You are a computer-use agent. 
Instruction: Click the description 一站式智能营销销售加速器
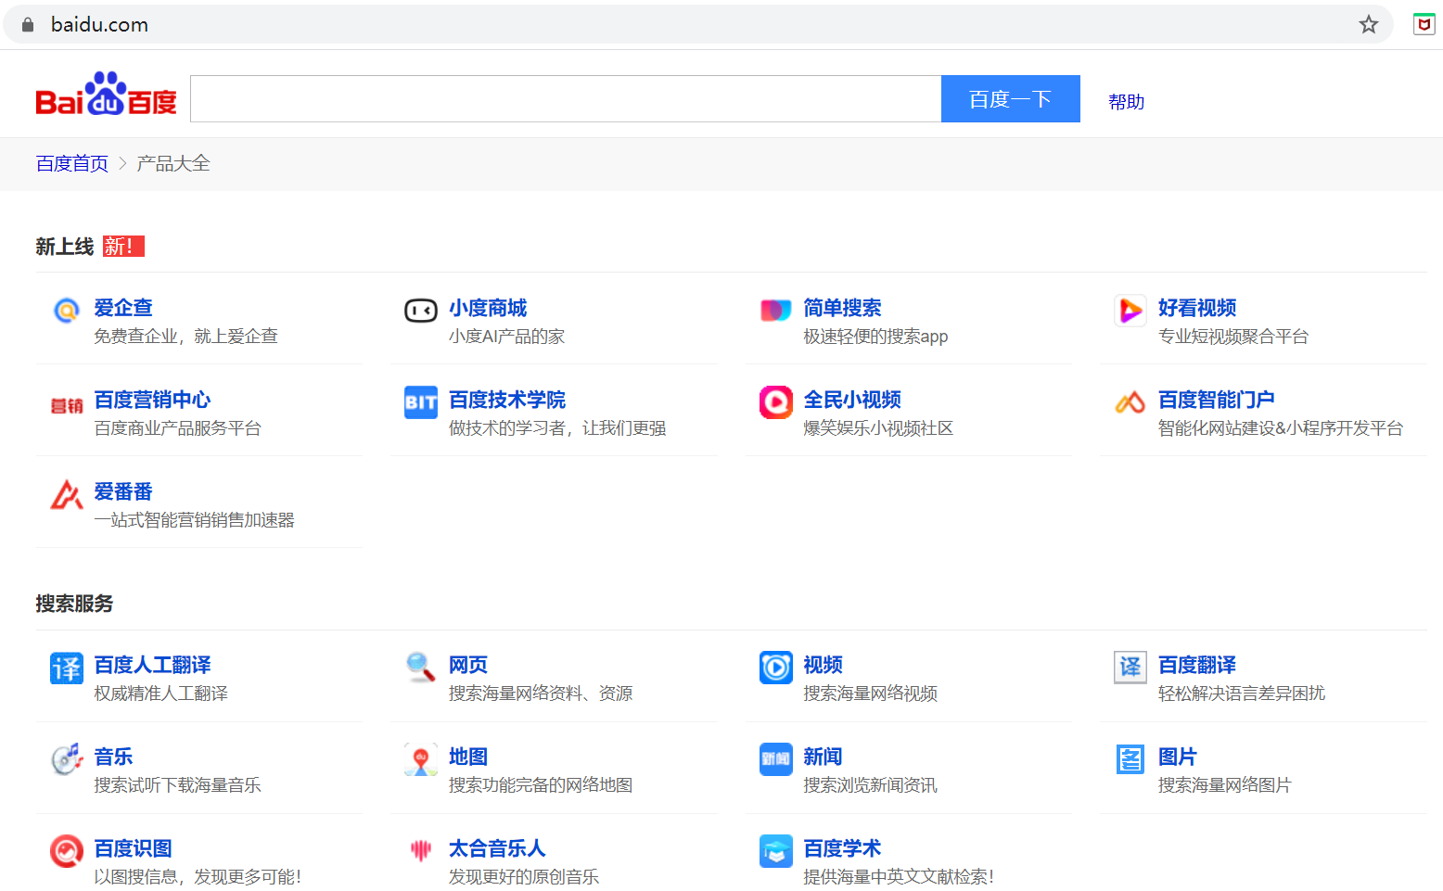194,520
